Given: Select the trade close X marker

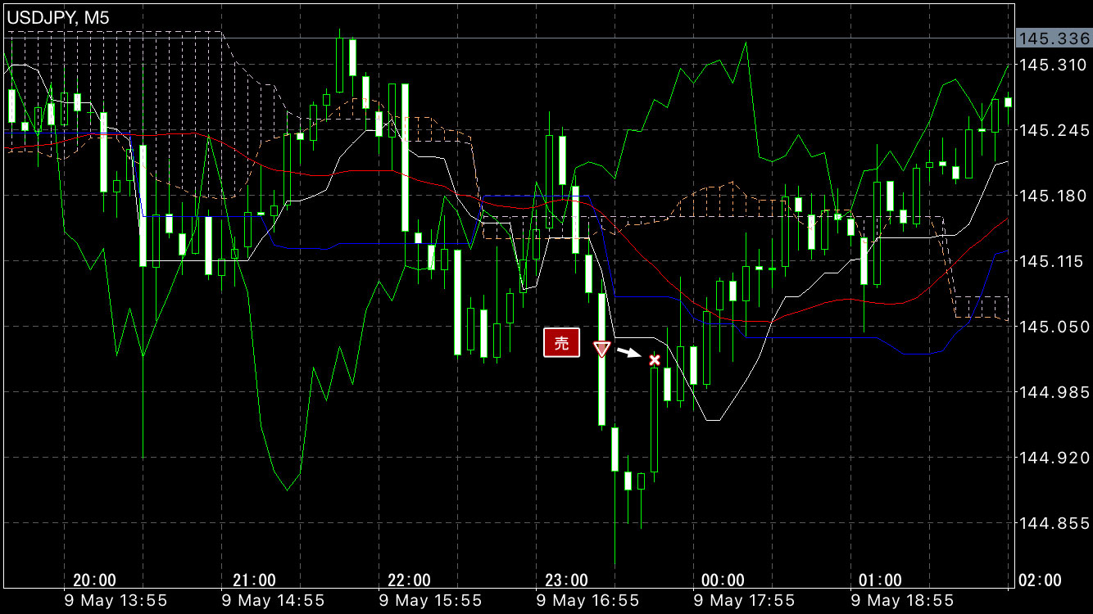Looking at the screenshot, I should [x=655, y=360].
